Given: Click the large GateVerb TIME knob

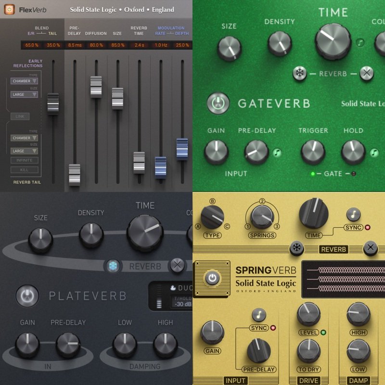Looking at the screenshot, I should point(333,41).
